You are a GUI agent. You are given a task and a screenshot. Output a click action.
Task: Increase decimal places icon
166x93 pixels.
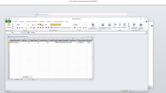coord(83,28)
